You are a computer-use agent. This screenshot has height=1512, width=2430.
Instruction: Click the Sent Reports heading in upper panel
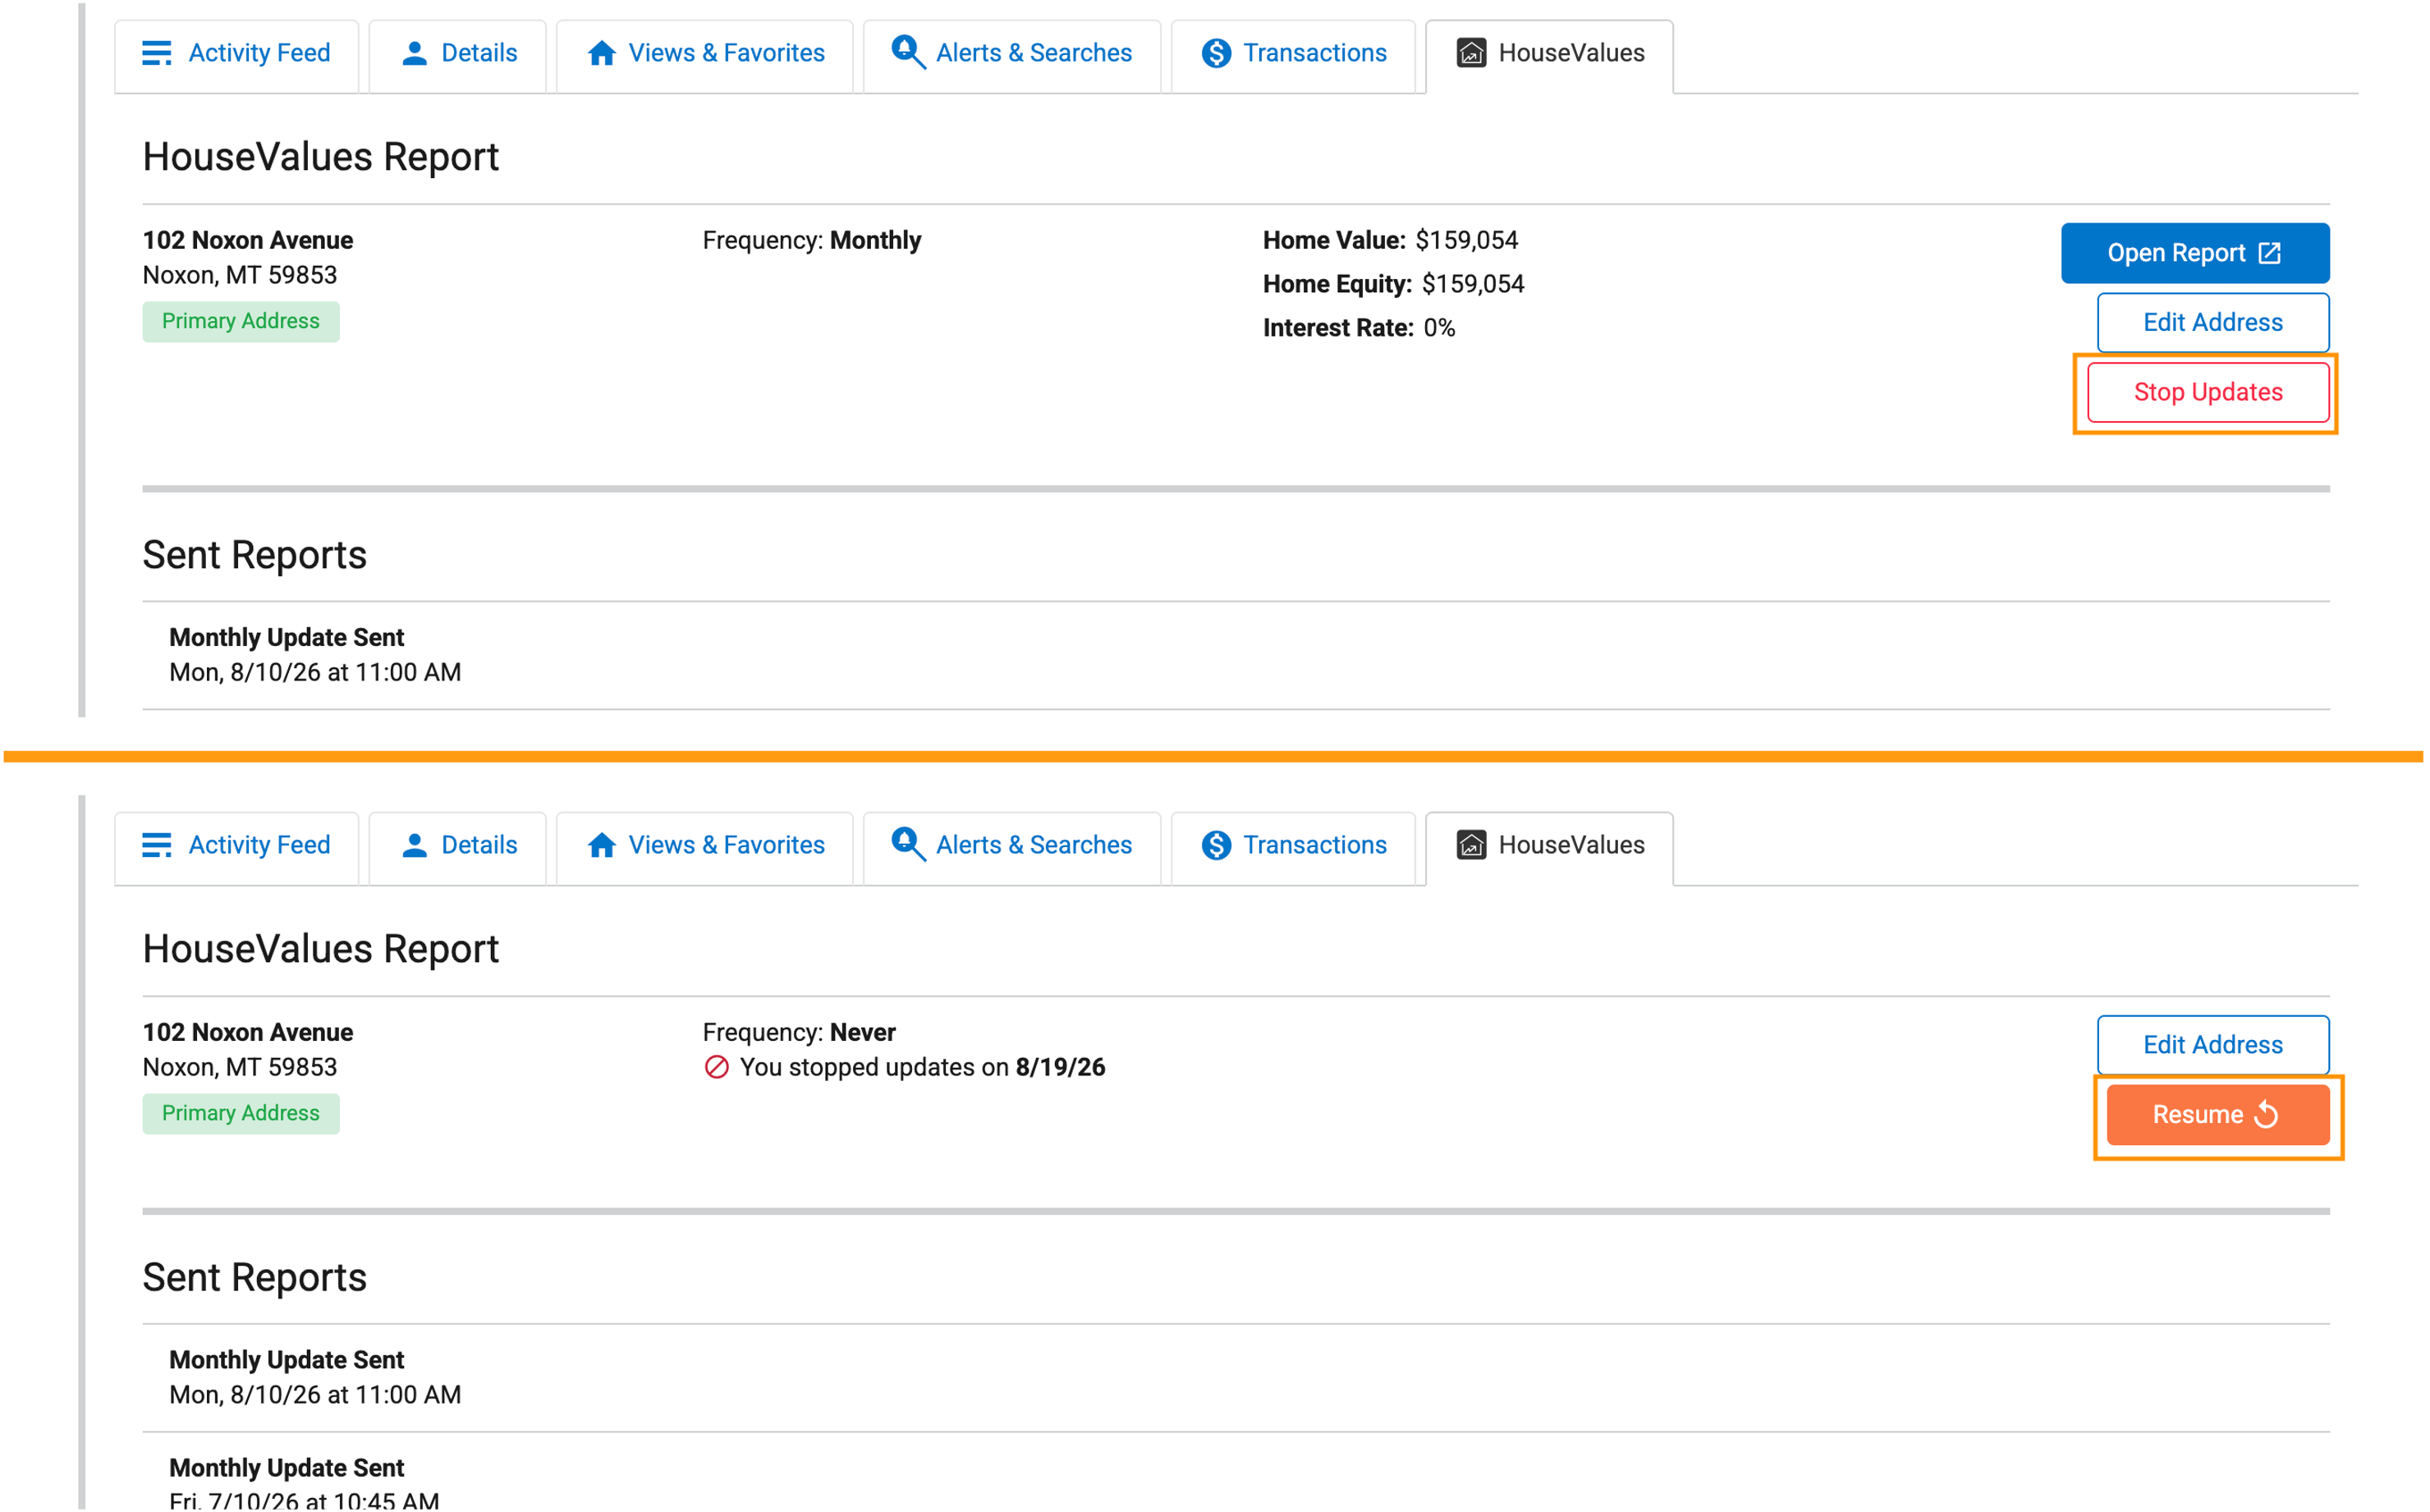[255, 555]
